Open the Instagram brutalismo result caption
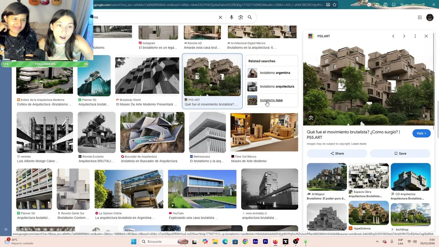Image resolution: width=439 pixels, height=247 pixels. point(158,48)
